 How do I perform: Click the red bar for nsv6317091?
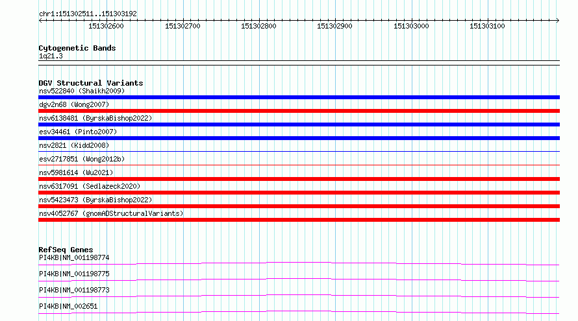tap(299, 193)
